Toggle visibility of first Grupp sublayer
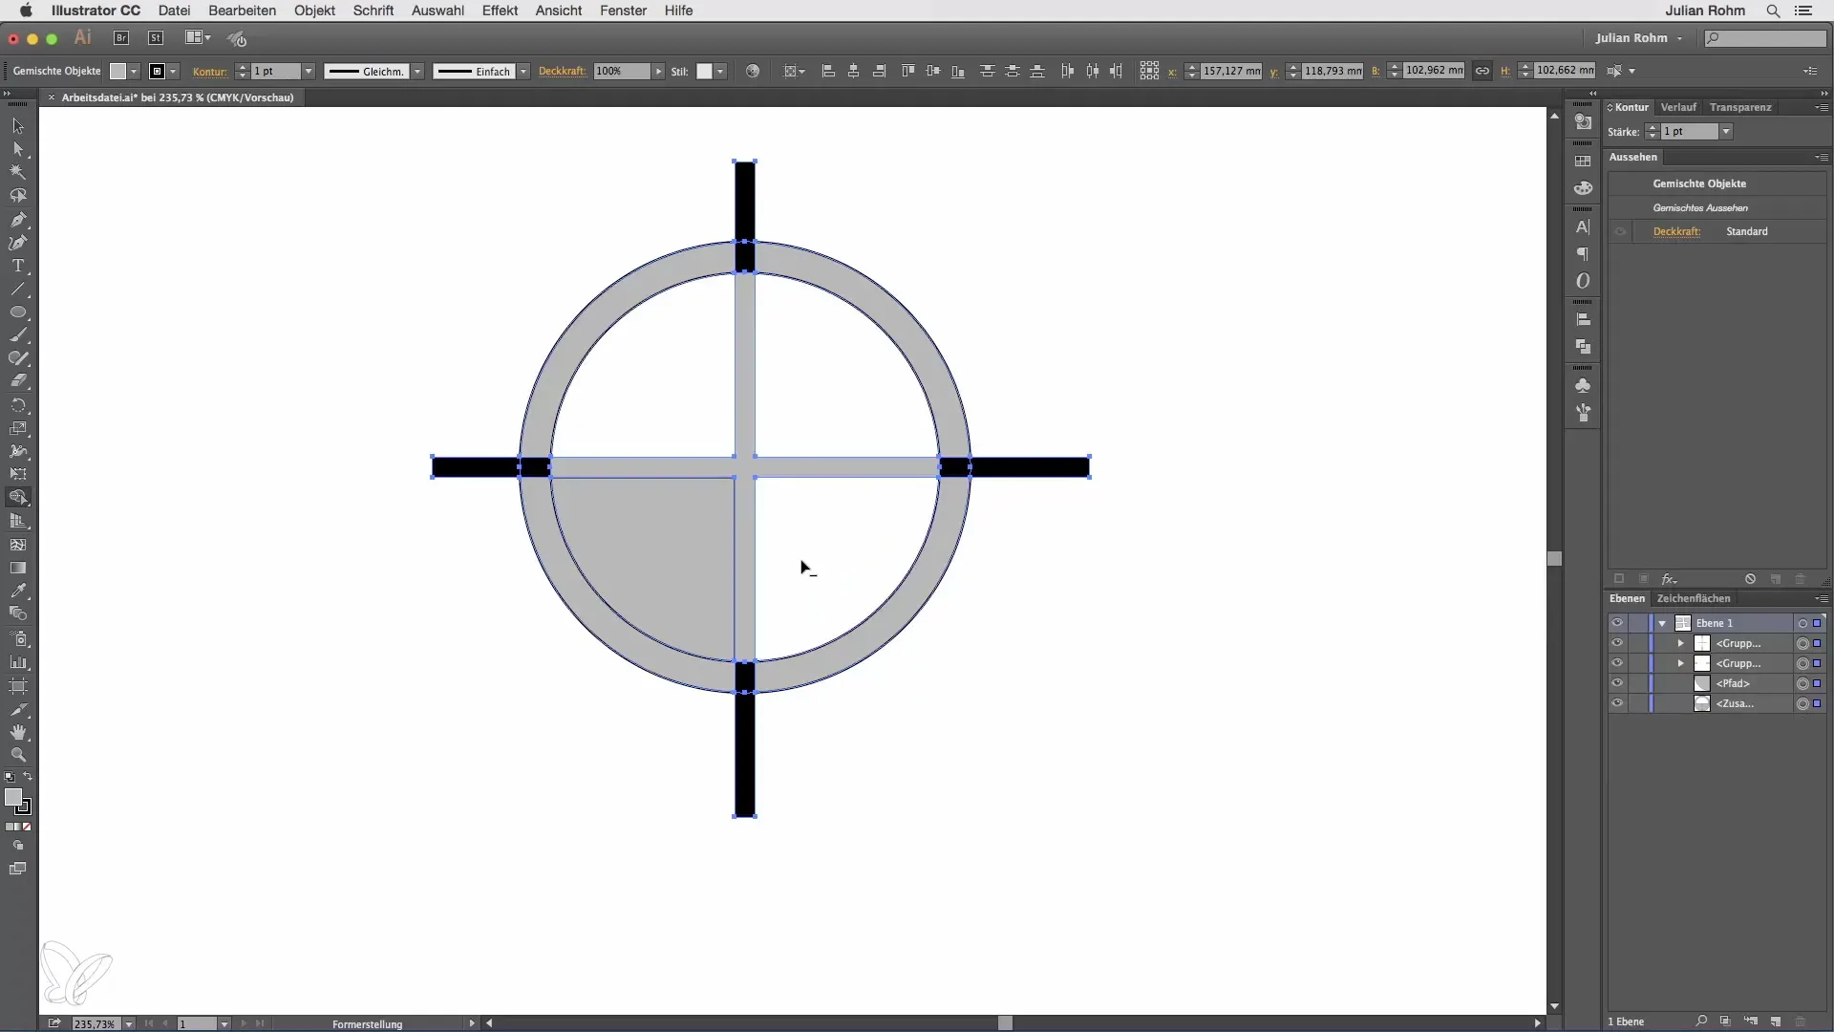 [1616, 643]
